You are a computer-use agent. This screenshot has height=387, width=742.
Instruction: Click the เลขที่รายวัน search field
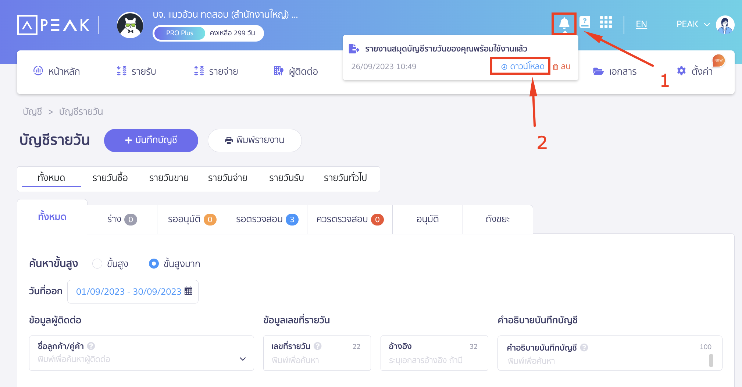click(317, 353)
